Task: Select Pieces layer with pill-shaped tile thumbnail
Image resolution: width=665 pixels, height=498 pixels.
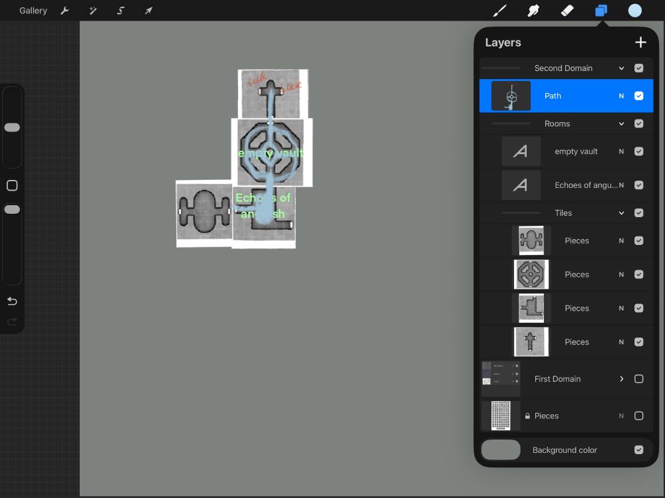Action: coord(531,240)
